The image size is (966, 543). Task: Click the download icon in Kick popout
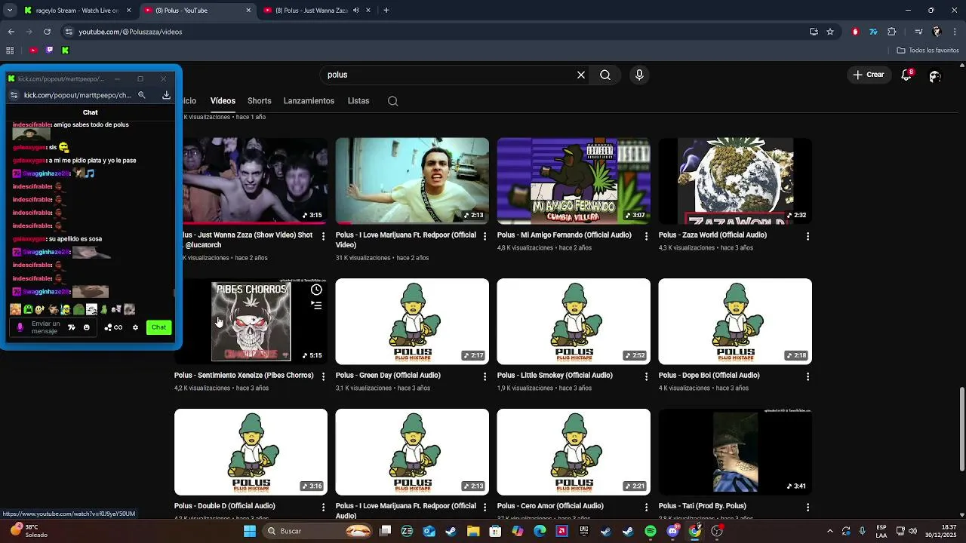[166, 95]
